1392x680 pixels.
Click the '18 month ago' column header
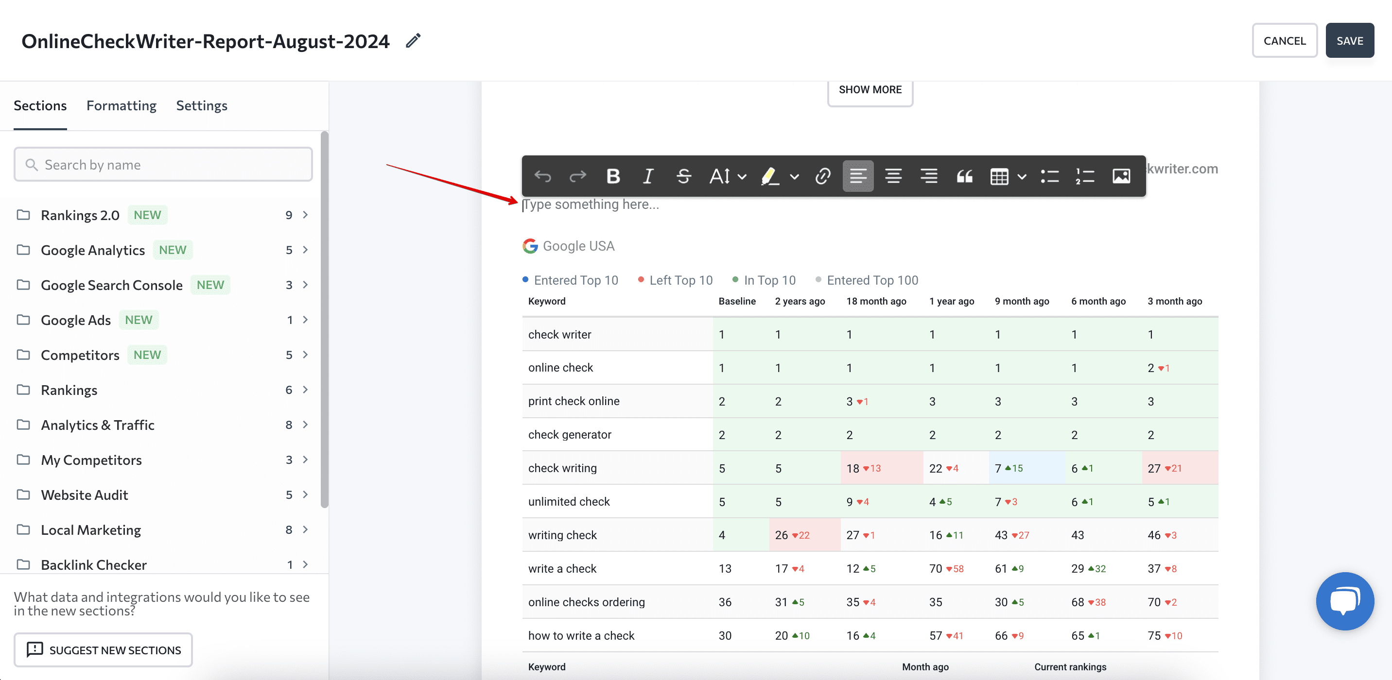[x=876, y=301]
